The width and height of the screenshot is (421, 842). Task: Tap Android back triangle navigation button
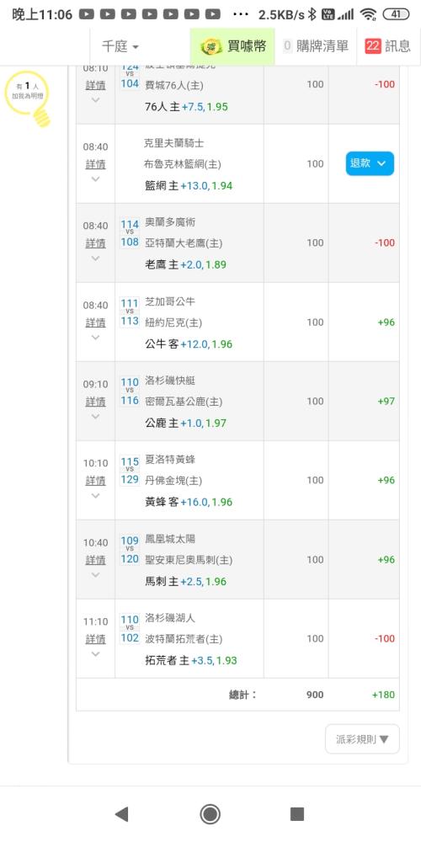122,814
